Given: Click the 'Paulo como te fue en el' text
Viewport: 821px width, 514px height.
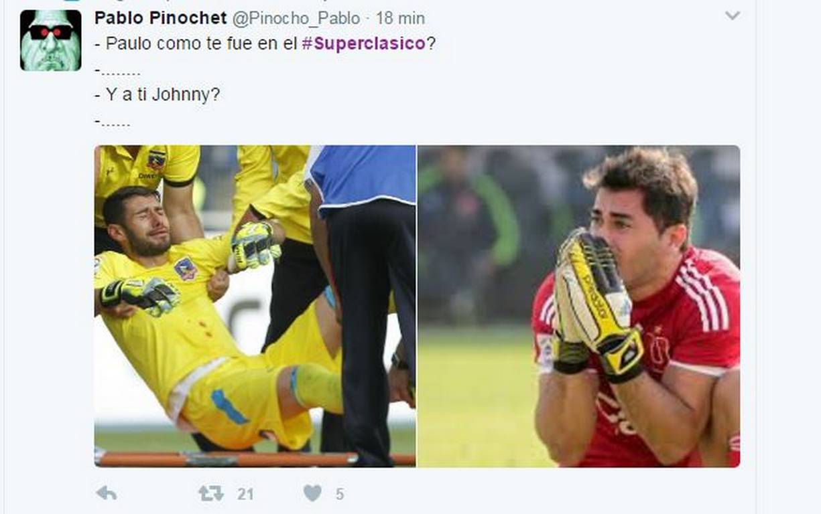Looking at the screenshot, I should 197,44.
